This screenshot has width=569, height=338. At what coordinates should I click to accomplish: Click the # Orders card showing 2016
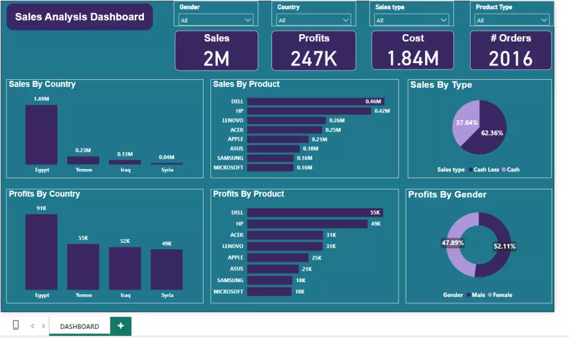click(x=510, y=50)
